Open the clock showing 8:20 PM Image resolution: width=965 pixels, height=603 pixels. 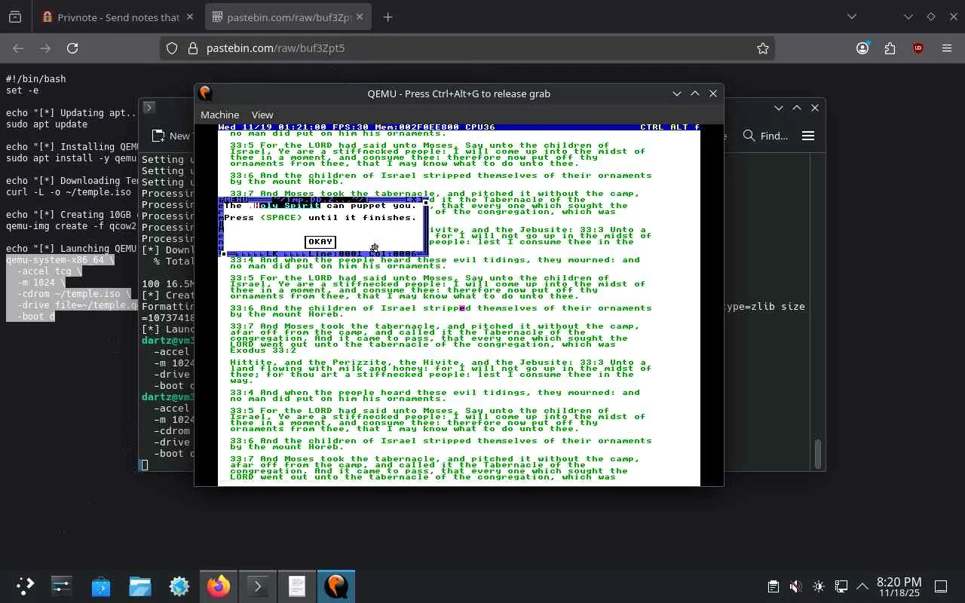click(899, 586)
